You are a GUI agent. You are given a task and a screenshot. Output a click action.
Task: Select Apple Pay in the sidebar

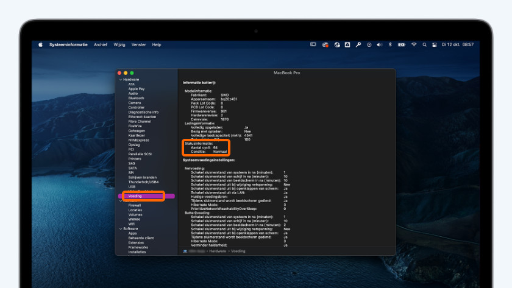(137, 89)
